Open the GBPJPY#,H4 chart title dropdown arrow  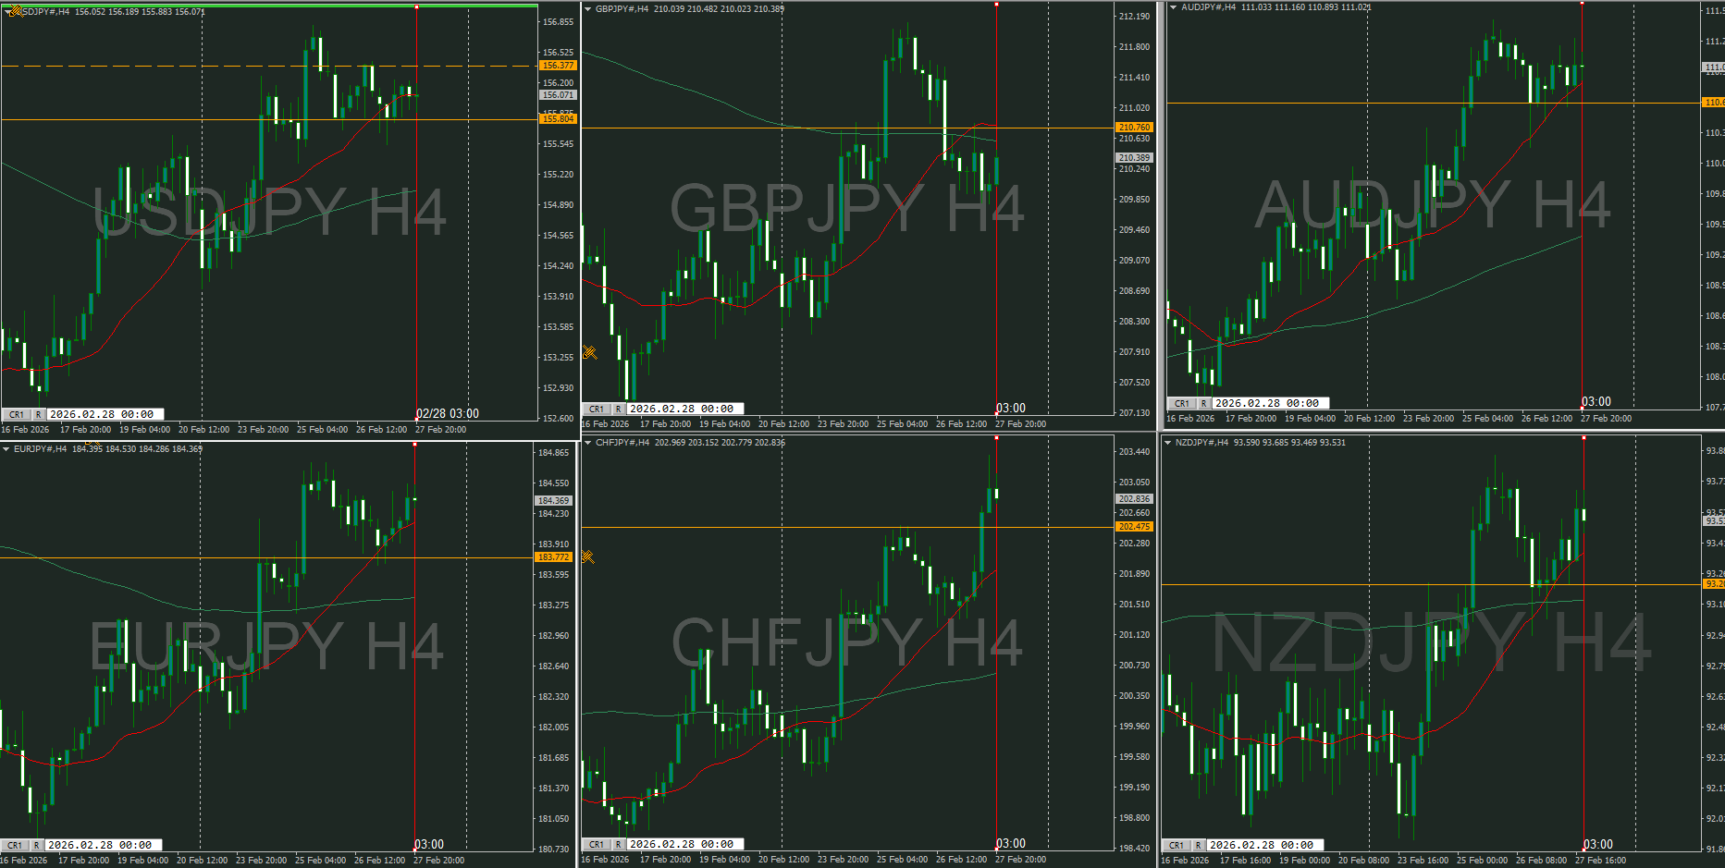[x=587, y=9]
